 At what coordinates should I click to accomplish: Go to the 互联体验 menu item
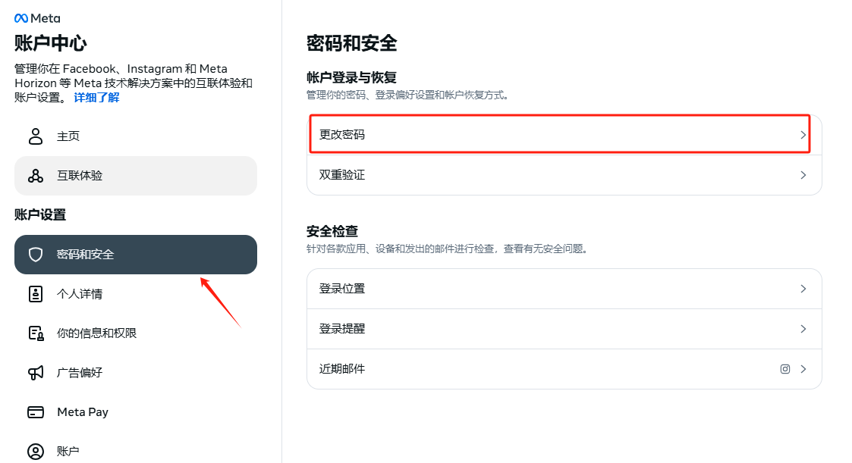[x=135, y=176]
